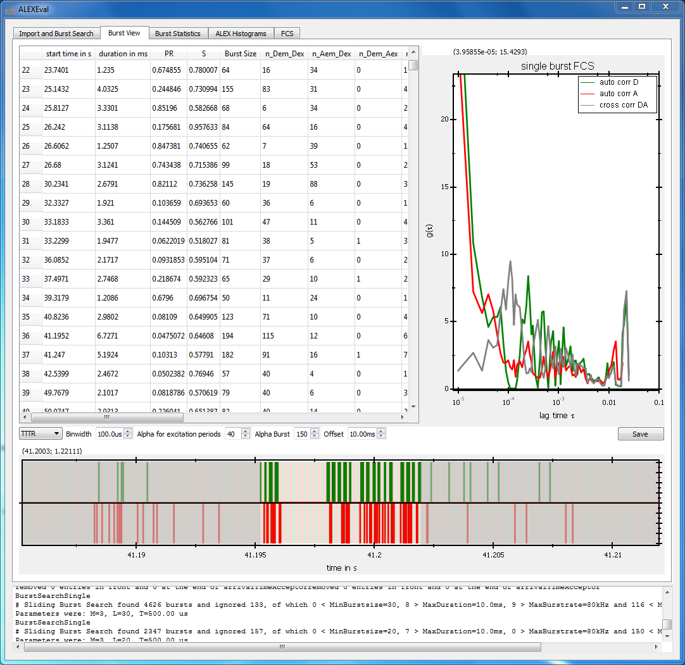Open the FCS tab

pos(287,34)
